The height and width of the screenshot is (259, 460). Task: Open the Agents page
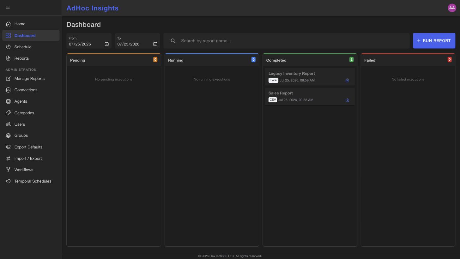click(x=31, y=101)
